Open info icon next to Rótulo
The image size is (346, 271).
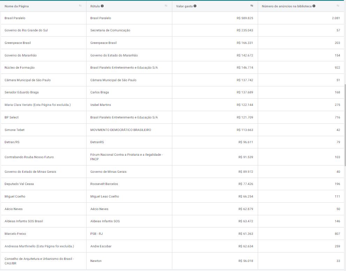102,6
